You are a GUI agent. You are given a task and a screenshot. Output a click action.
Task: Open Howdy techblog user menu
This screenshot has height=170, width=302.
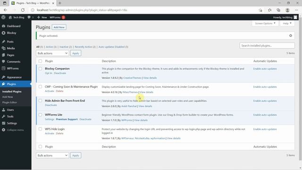coord(285,17)
